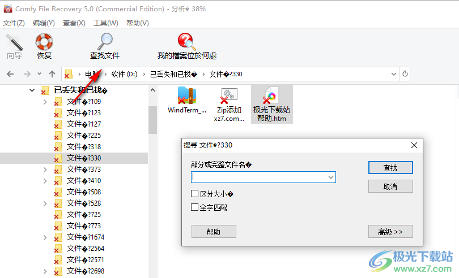459x278 pixels.
Task: Click the 帮助 button in search dialog
Action: (x=214, y=232)
